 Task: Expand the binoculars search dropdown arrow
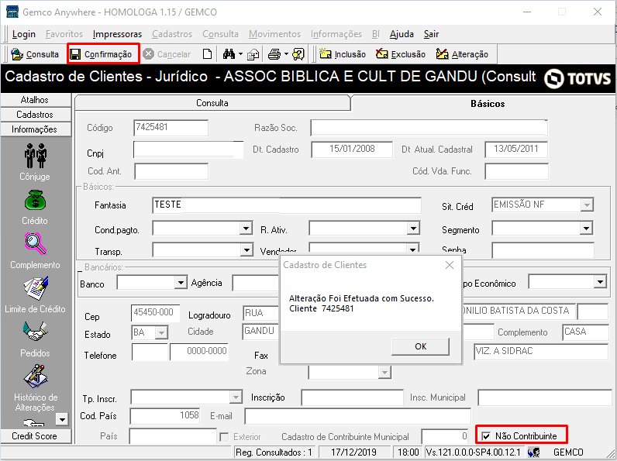point(240,54)
